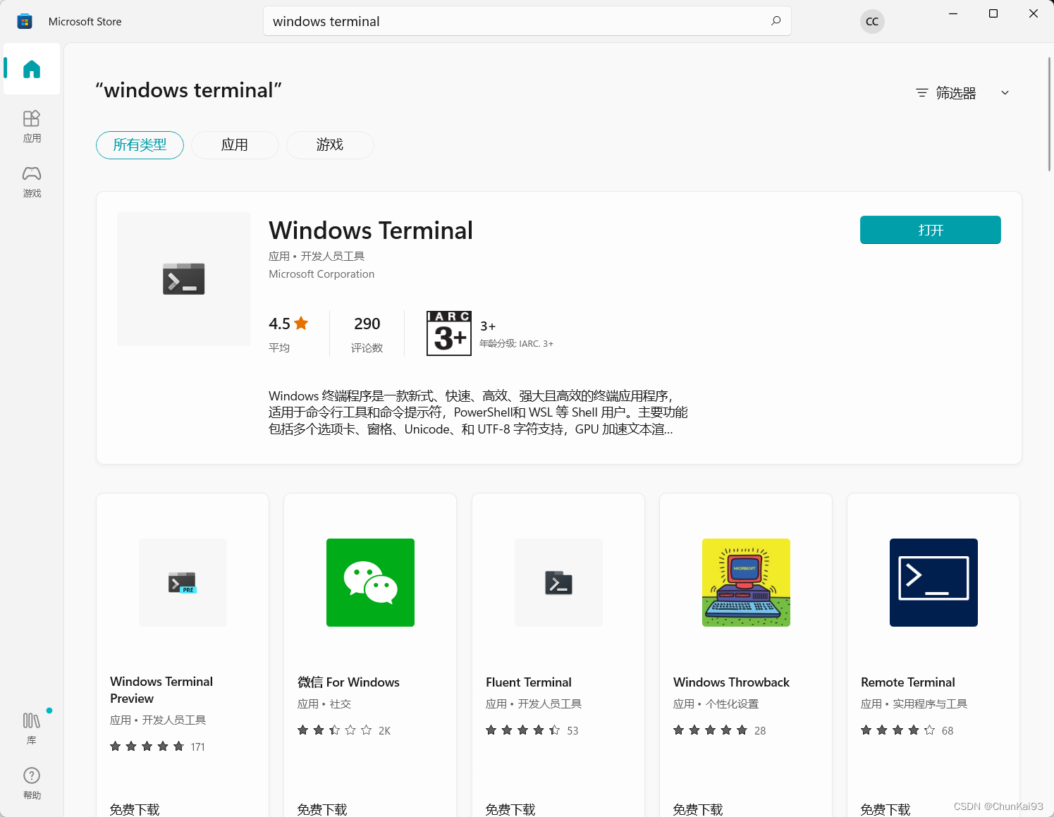
Task: Click 免费下载 under Windows Terminal Preview
Action: pyautogui.click(x=135, y=809)
